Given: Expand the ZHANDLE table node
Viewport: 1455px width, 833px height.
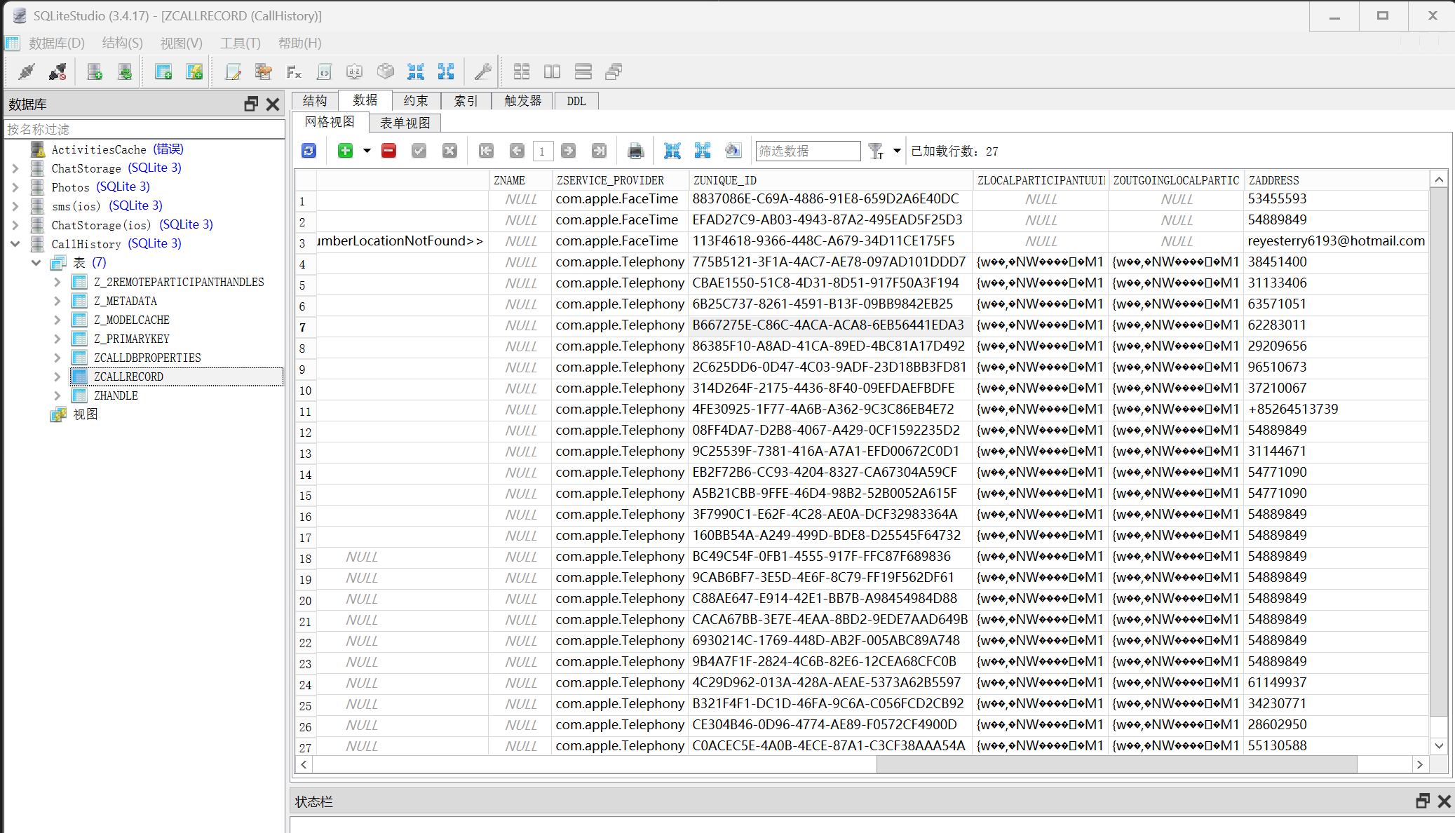Looking at the screenshot, I should [57, 395].
